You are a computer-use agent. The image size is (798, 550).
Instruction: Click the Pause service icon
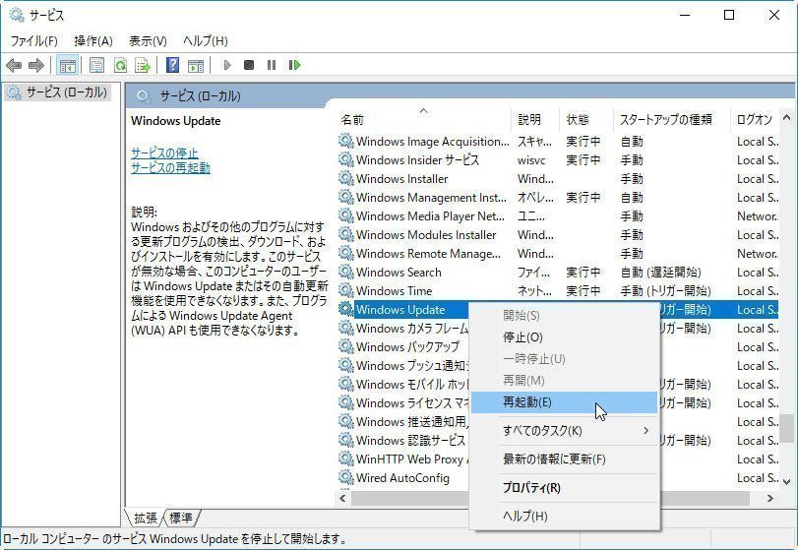pos(272,65)
